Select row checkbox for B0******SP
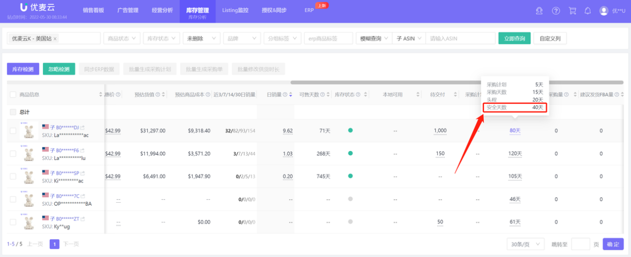 13,176
